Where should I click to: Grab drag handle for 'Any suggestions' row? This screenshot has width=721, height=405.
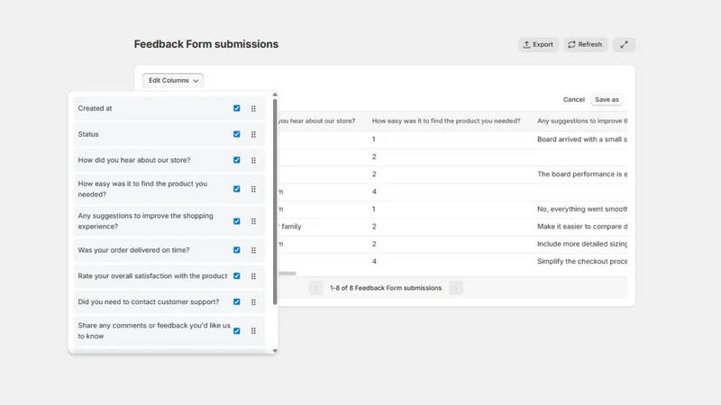[253, 221]
